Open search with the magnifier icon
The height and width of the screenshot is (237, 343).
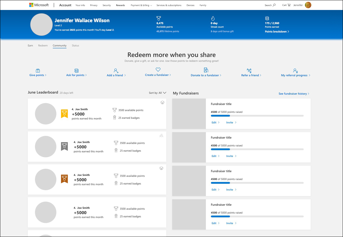(x=274, y=5)
